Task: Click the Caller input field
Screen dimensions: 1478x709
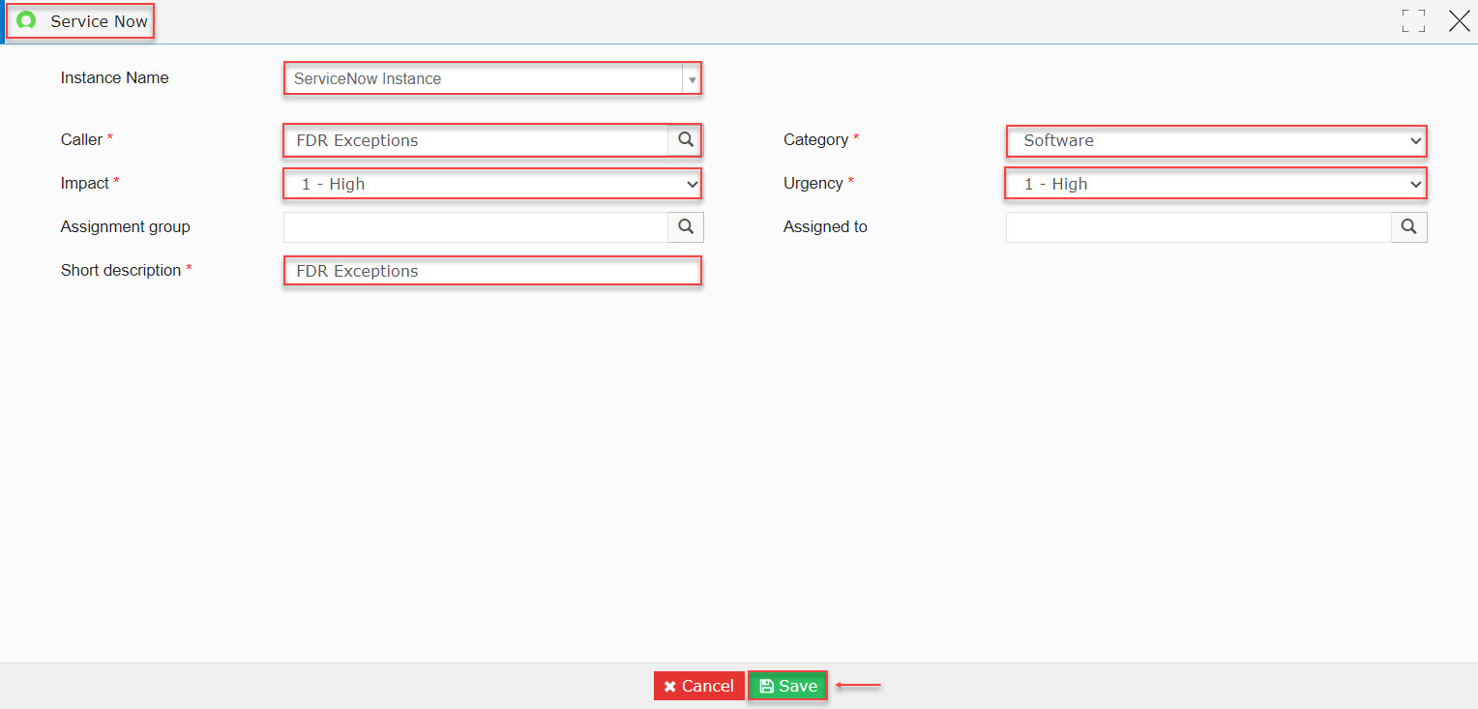Action: coord(476,140)
